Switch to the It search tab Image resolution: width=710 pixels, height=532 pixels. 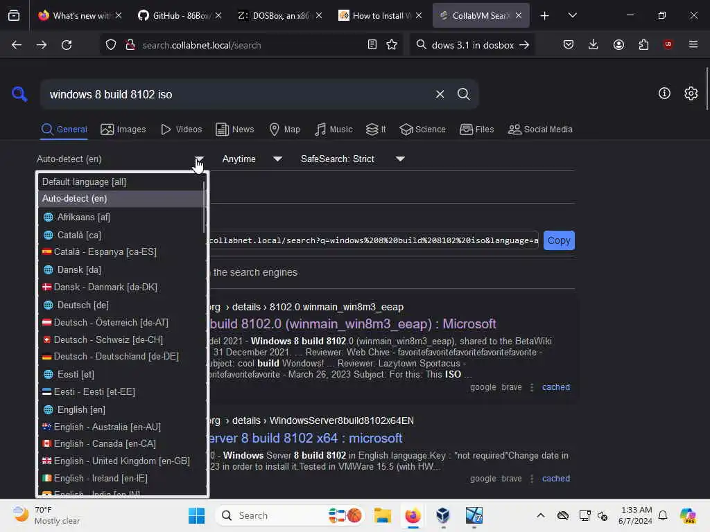coord(376,130)
